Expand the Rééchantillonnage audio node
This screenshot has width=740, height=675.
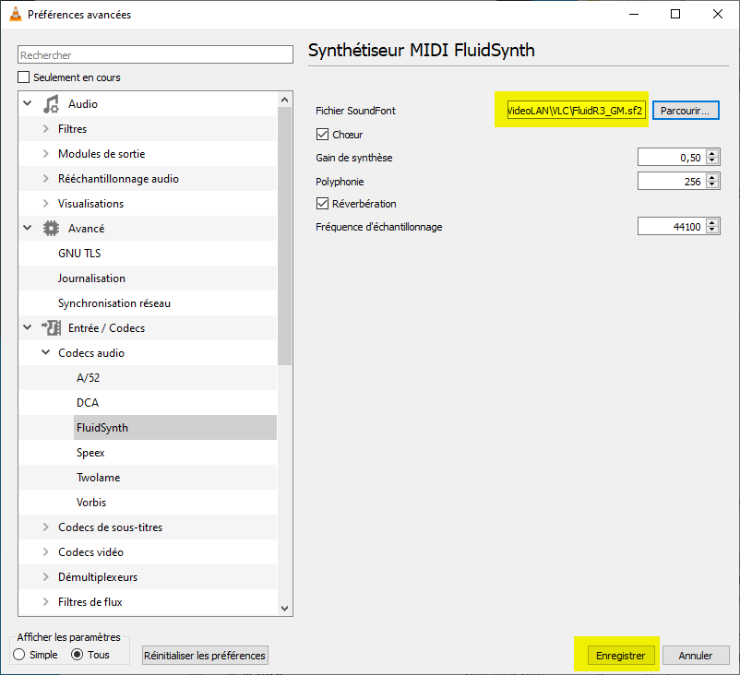[x=46, y=178]
